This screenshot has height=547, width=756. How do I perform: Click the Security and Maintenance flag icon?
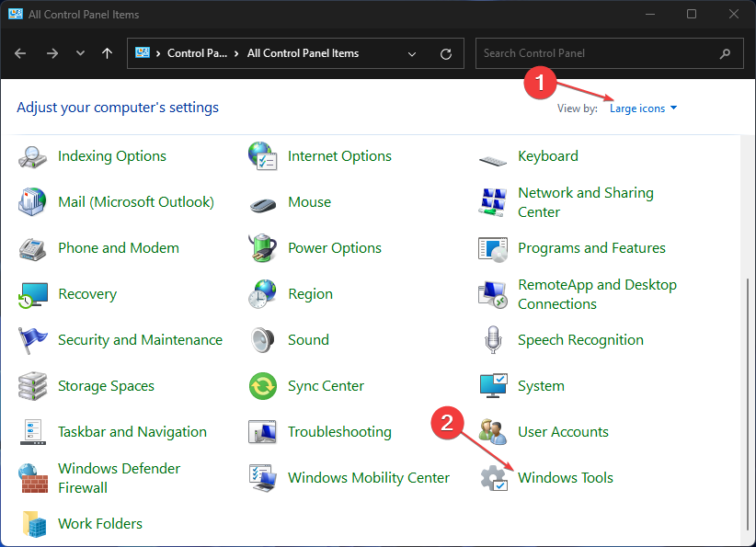(33, 340)
